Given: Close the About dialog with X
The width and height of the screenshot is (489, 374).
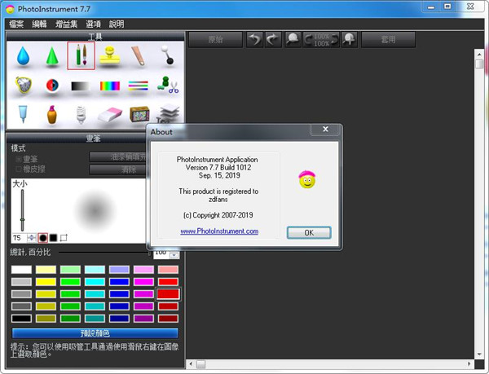Looking at the screenshot, I should point(325,129).
